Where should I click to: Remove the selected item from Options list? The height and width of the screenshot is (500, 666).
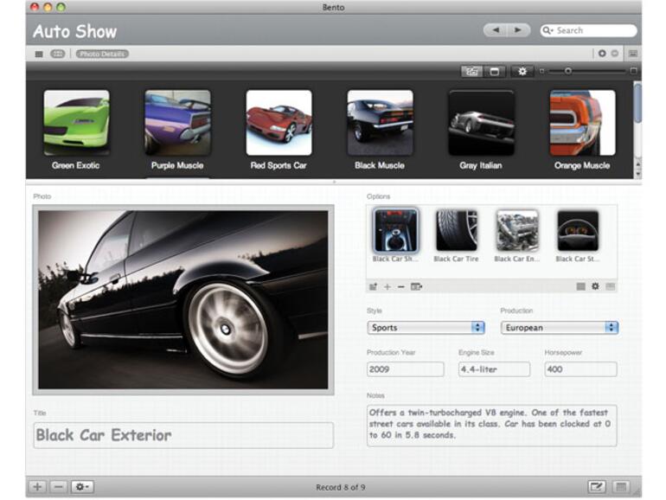coord(400,286)
